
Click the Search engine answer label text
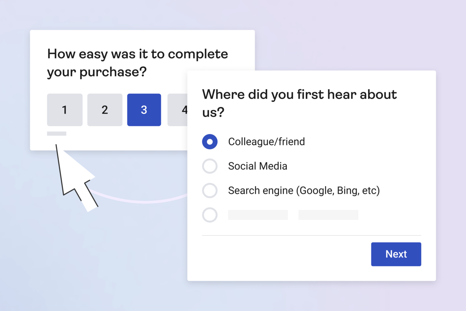304,190
